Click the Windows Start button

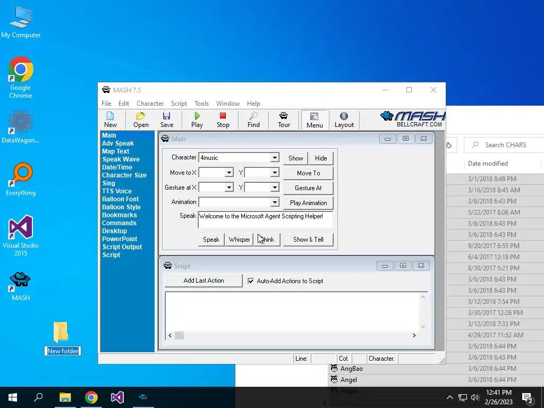(13, 397)
